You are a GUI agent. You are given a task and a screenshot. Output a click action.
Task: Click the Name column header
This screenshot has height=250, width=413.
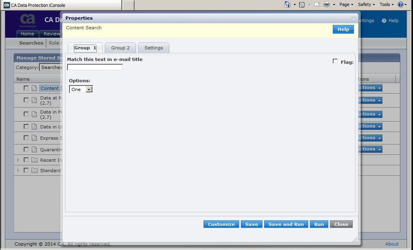click(23, 79)
